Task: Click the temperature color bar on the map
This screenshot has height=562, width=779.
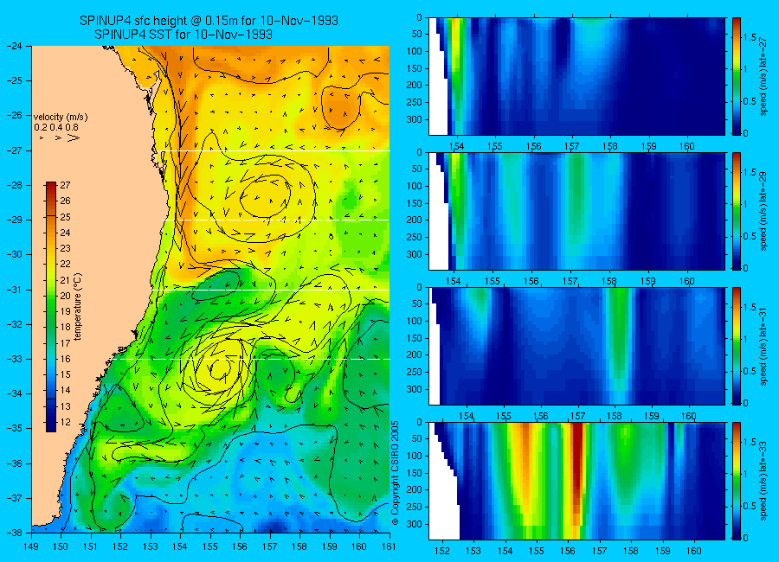Action: click(51, 307)
